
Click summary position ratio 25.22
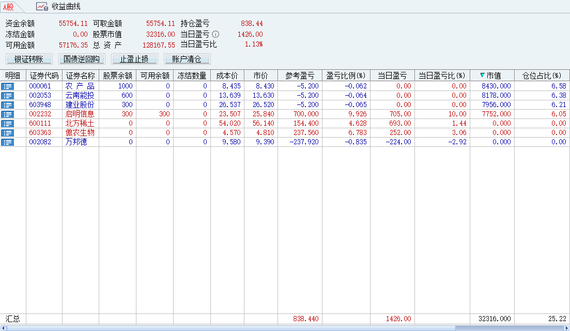click(x=557, y=319)
